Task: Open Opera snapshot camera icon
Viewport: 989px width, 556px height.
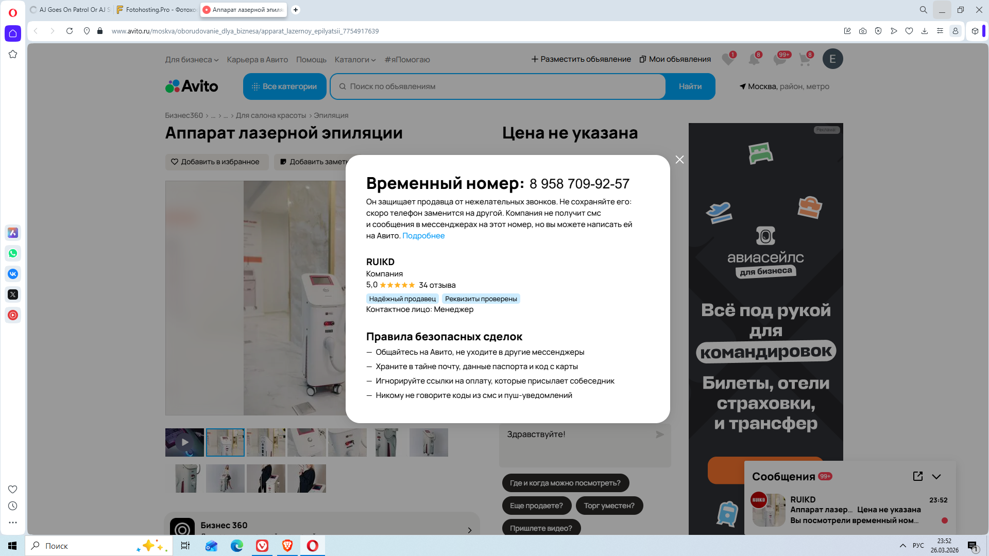Action: tap(863, 31)
